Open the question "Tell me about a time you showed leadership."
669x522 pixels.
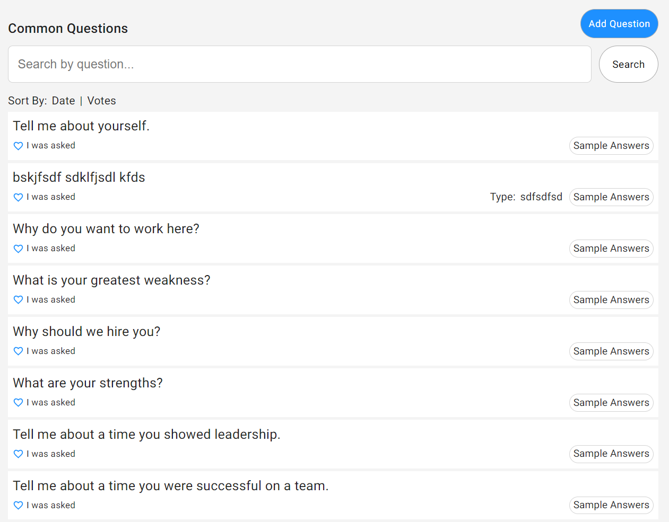click(x=146, y=435)
